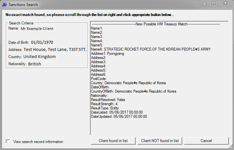The height and width of the screenshot is (150, 234).
Task: Click the CountryOfBirth line in results
Action: coord(134,91)
